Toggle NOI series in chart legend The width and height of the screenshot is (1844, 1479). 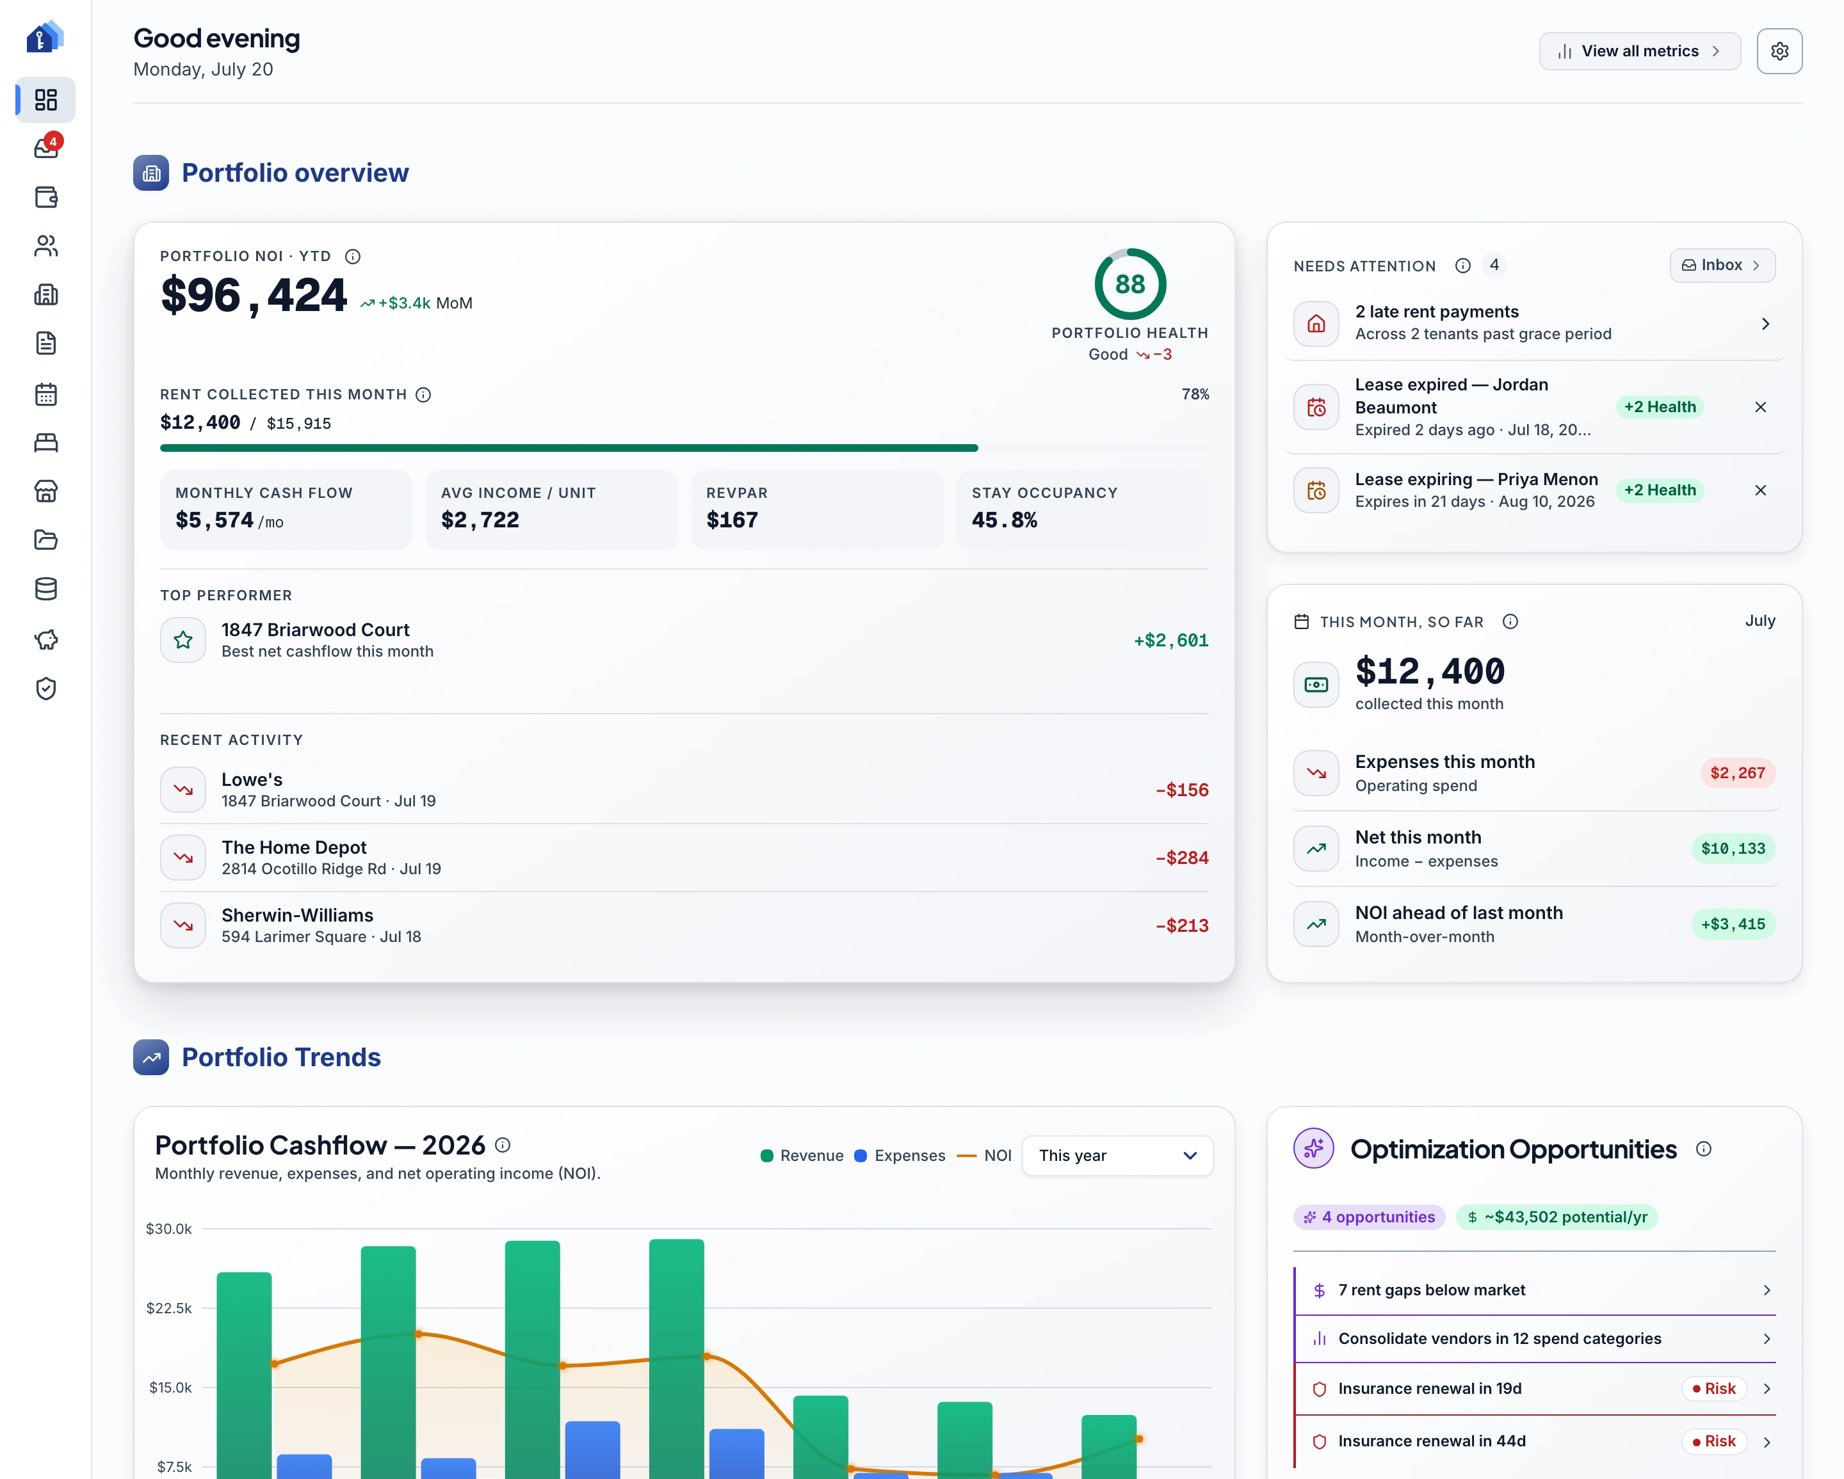983,1156
